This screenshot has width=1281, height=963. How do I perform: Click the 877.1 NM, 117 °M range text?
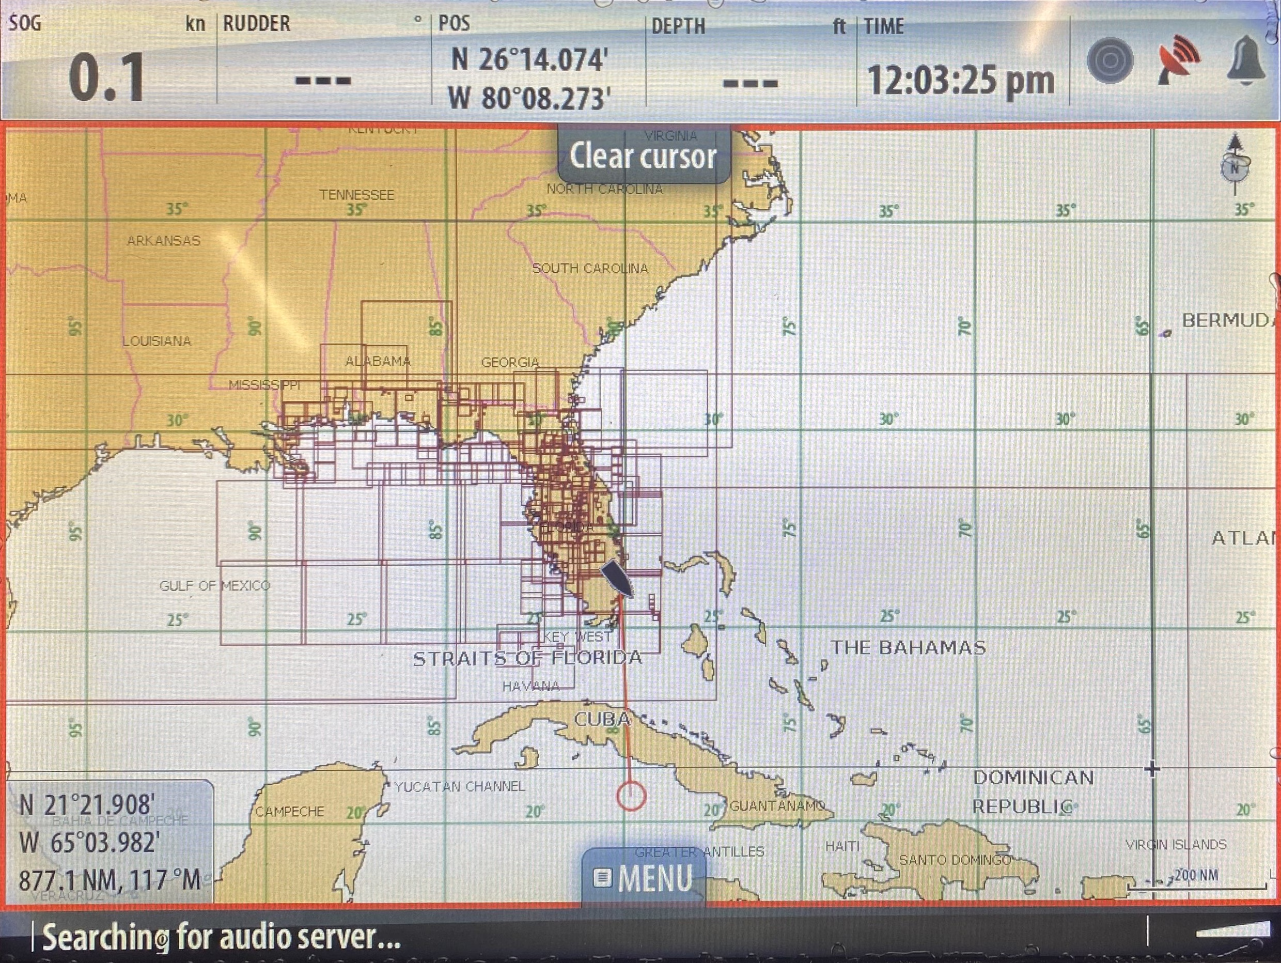click(110, 880)
